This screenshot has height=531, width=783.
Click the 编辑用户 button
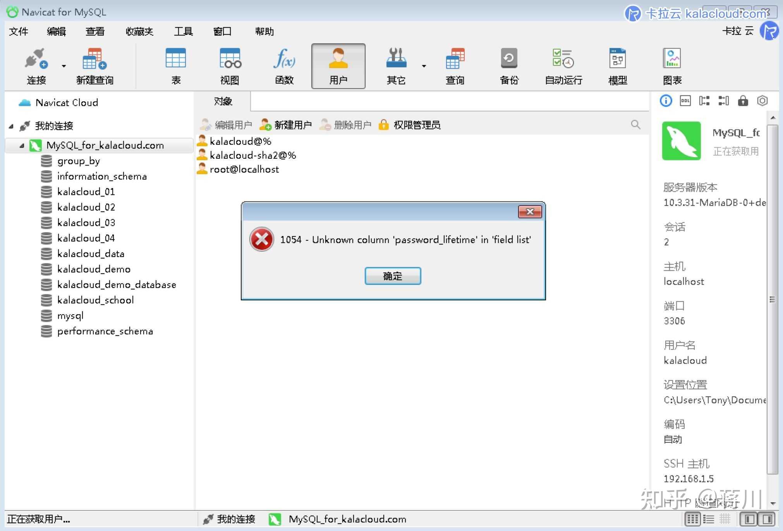[226, 125]
